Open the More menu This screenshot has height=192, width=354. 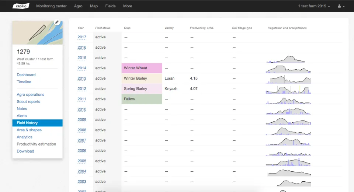pyautogui.click(x=128, y=6)
